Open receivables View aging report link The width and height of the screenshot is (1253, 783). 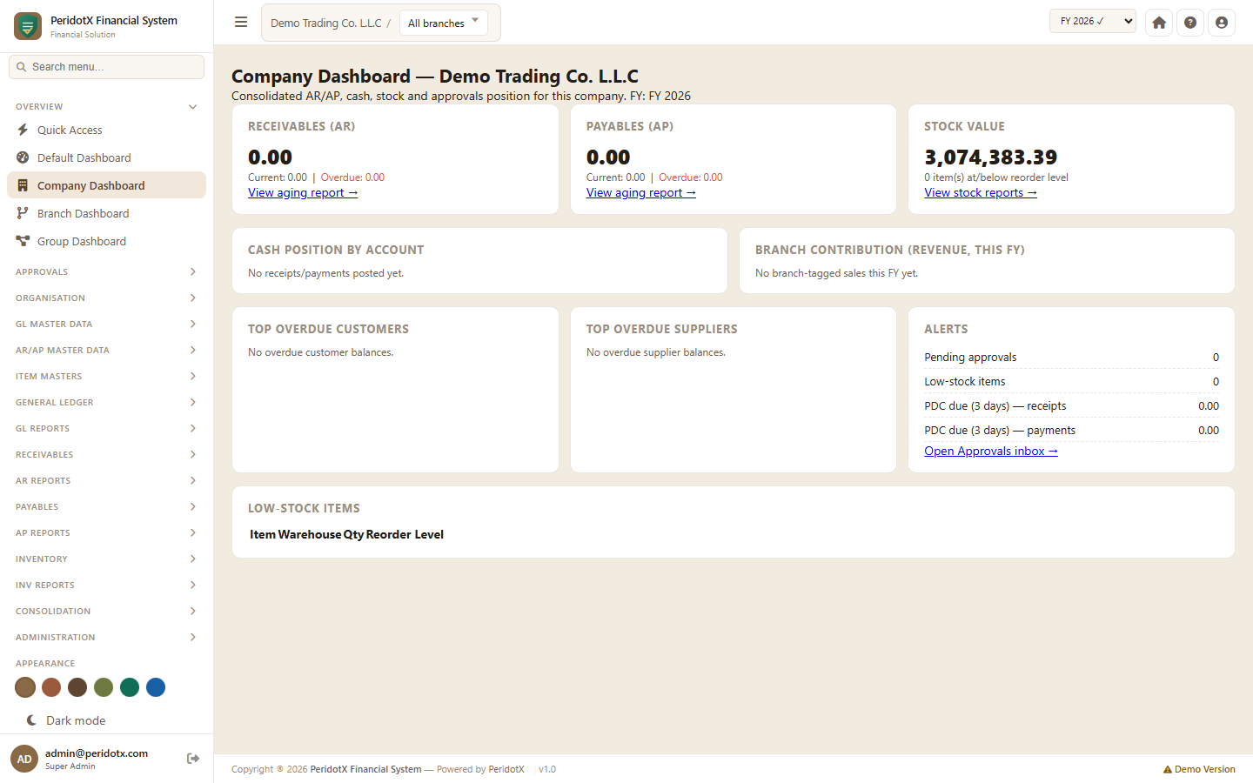click(303, 192)
